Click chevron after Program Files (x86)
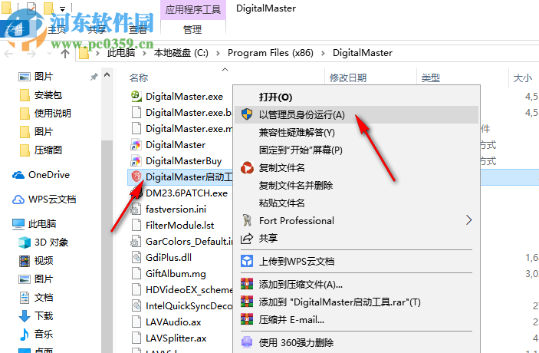This screenshot has width=539, height=353. click(323, 53)
